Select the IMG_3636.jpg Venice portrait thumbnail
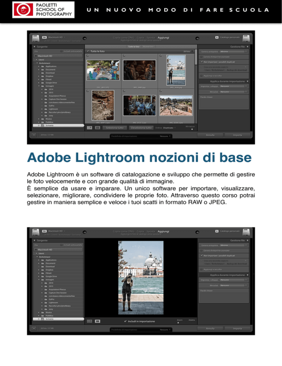This screenshot has width=282, height=366. click(x=176, y=70)
